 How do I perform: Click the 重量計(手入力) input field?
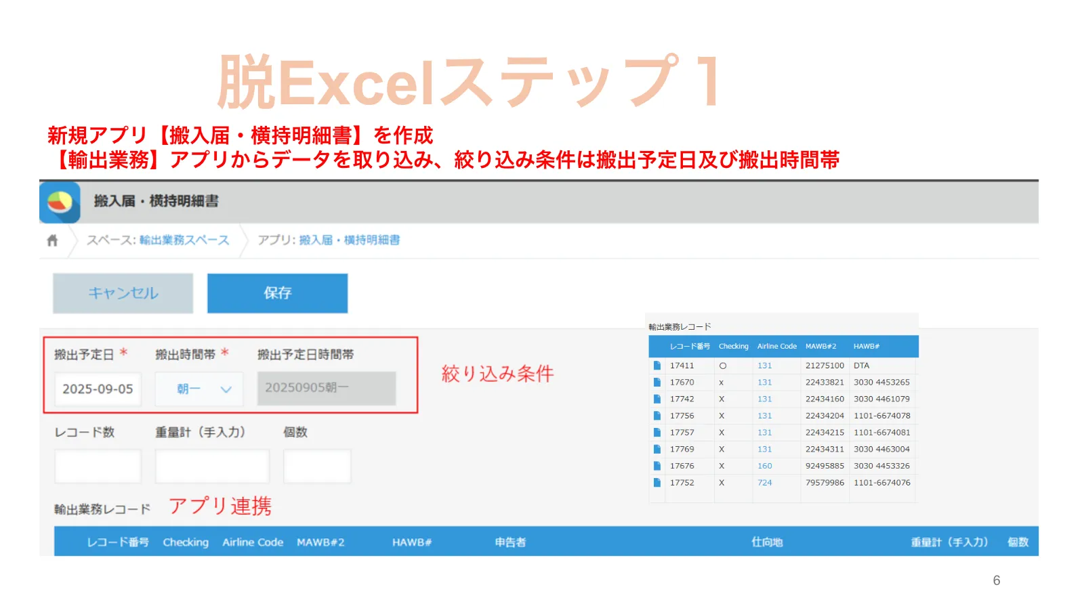212,466
